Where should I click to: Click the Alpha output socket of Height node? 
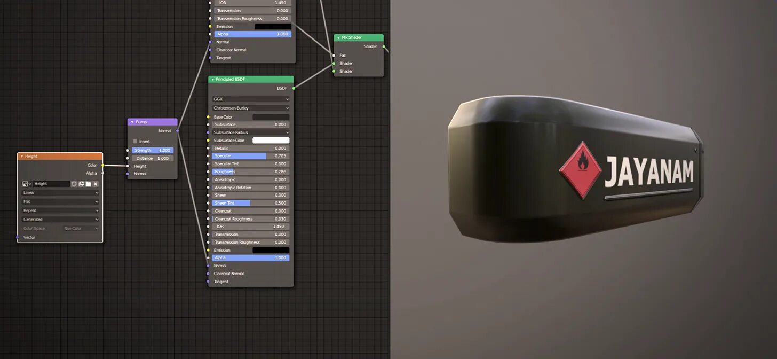(103, 173)
